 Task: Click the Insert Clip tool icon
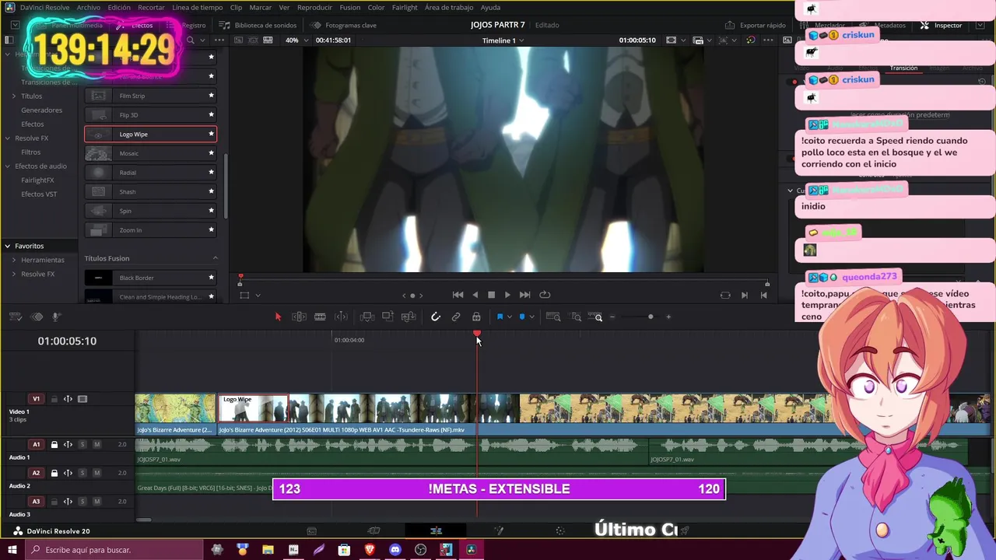[367, 317]
